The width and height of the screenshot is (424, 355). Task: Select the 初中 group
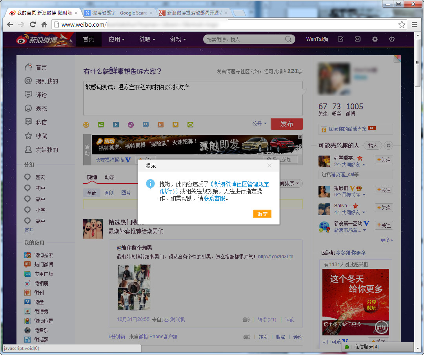35,188
